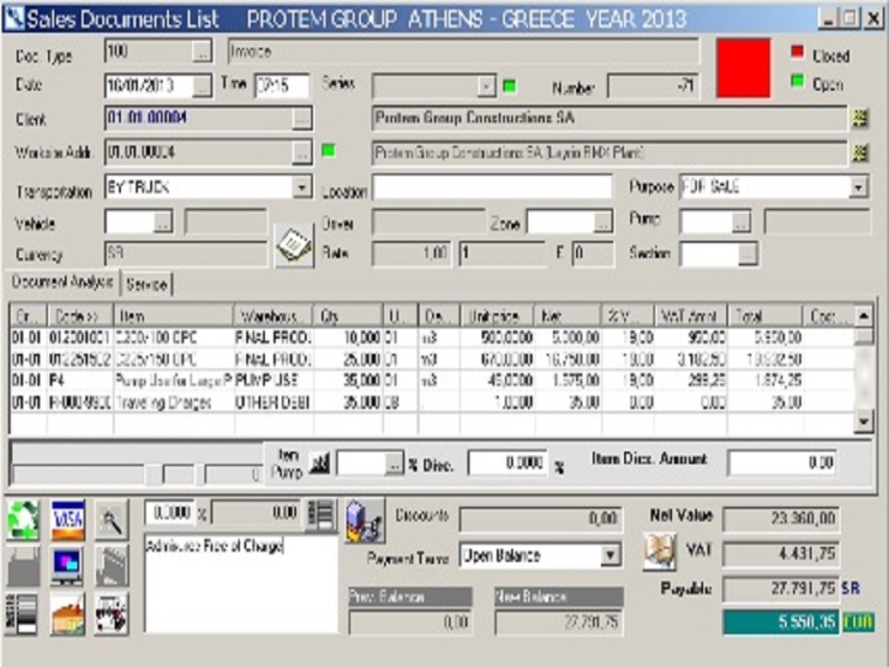Click the computer monitor icon
This screenshot has height=667, width=889.
(68, 566)
